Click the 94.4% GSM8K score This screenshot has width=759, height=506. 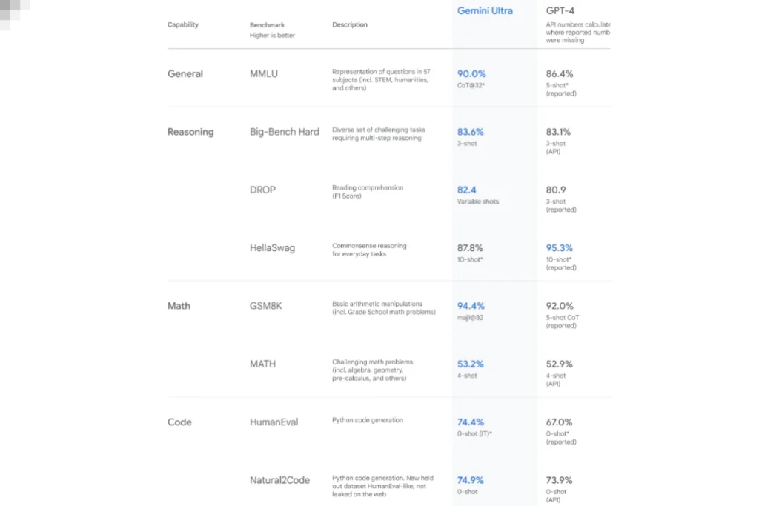click(471, 306)
